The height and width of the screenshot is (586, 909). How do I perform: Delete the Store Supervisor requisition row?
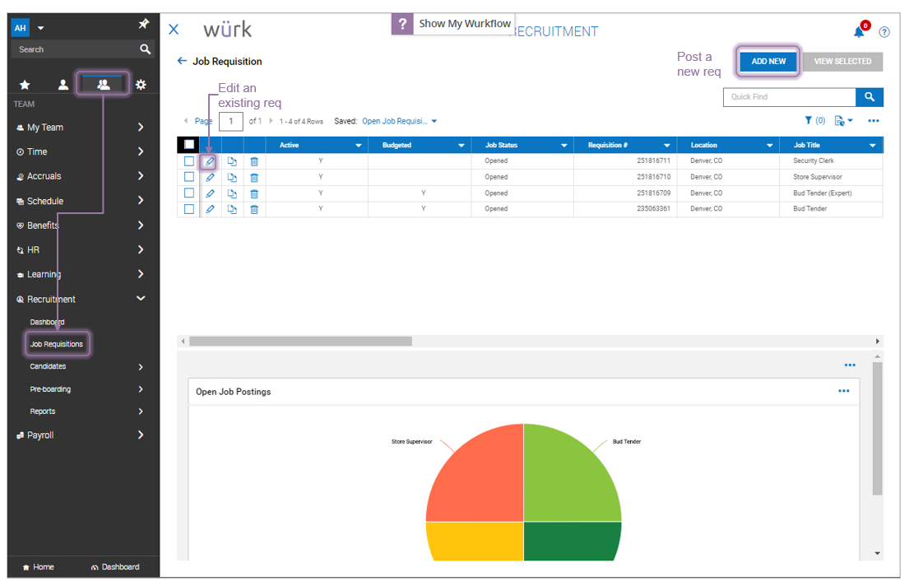pyautogui.click(x=254, y=178)
